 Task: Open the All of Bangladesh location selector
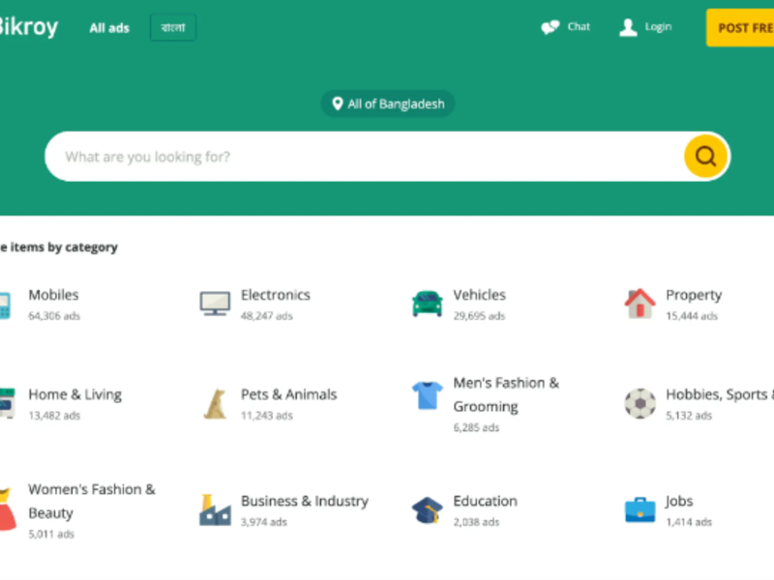388,104
